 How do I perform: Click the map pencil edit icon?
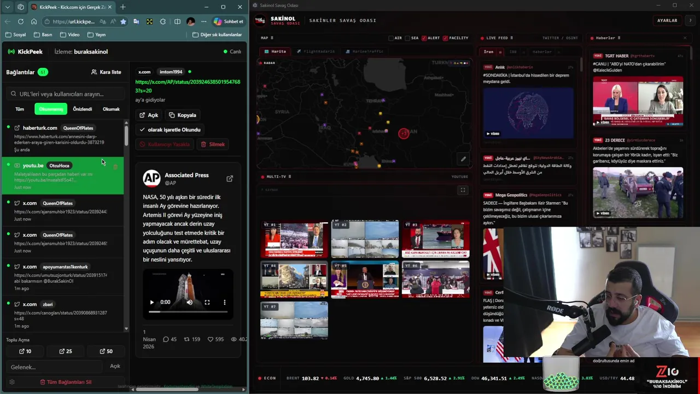pos(463,159)
